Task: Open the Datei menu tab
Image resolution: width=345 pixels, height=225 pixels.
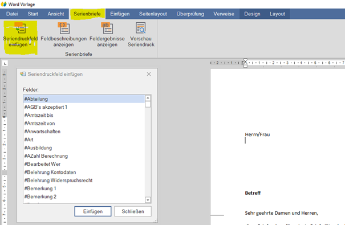Action: click(x=12, y=14)
